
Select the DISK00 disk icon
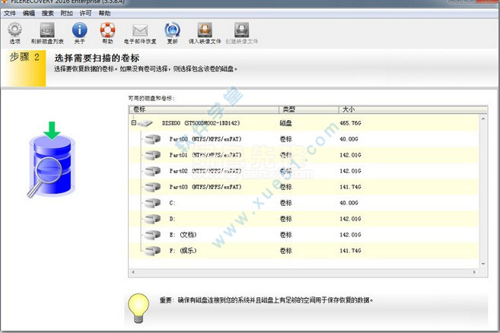tap(145, 123)
